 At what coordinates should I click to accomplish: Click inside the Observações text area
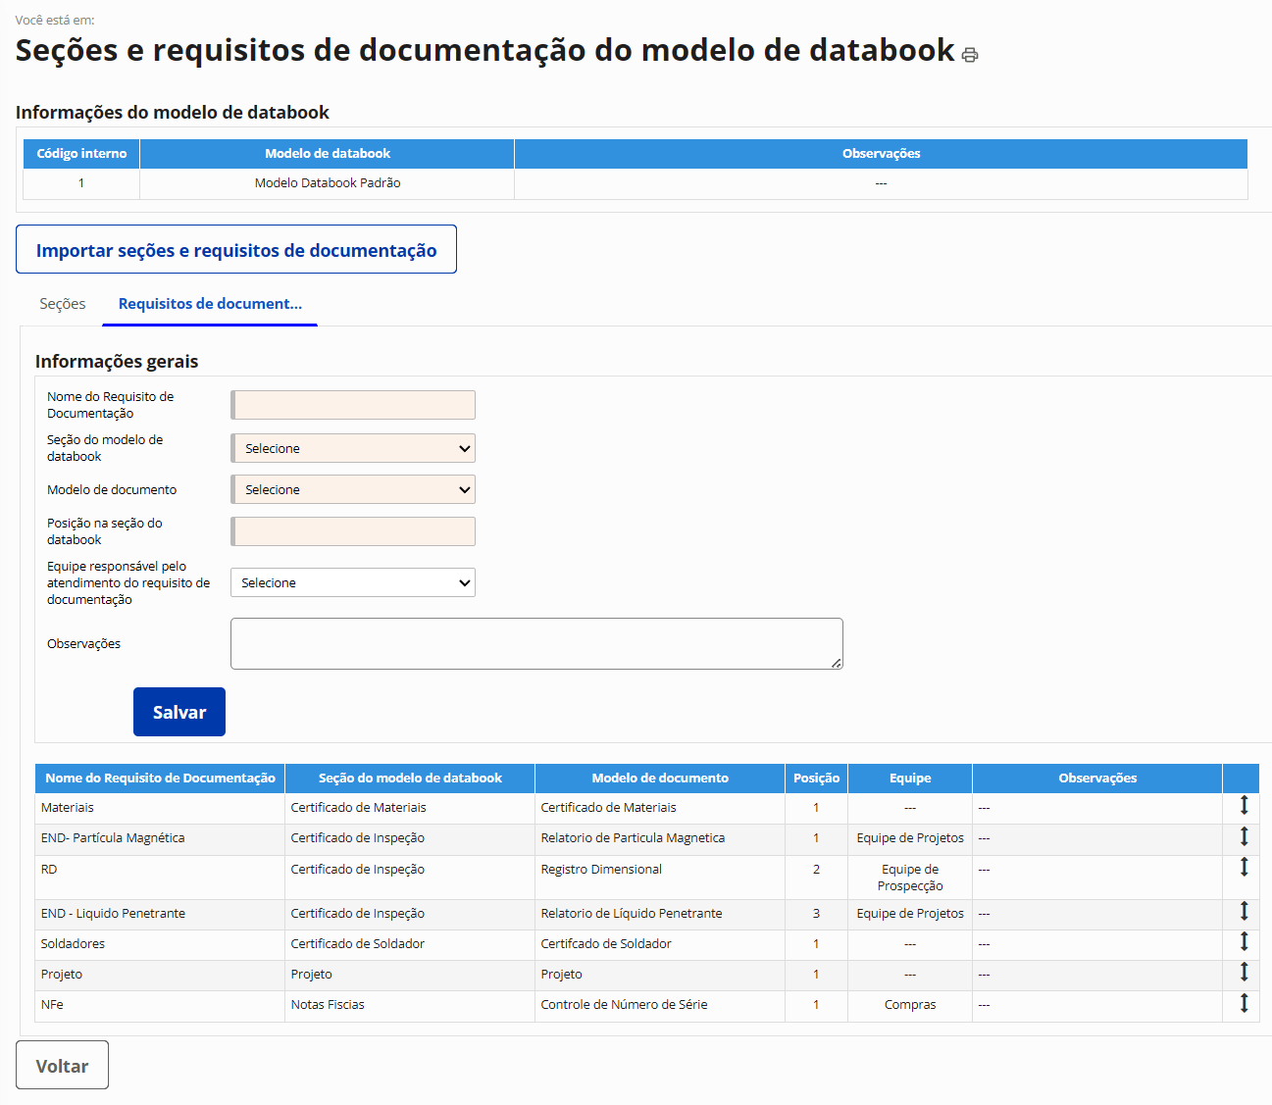(x=535, y=643)
